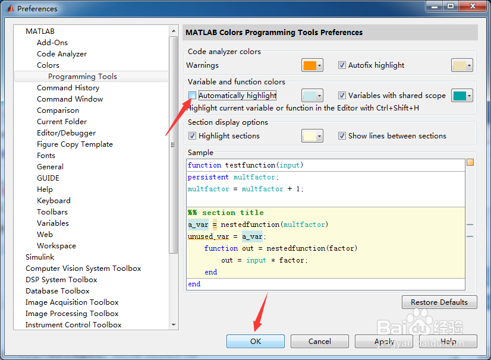The width and height of the screenshot is (491, 360).
Task: Click the MATLAB logo icon in title bar
Action: (10, 8)
